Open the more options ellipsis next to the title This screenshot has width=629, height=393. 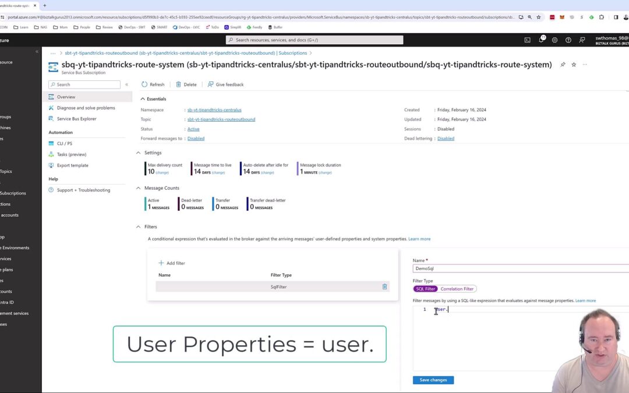[x=585, y=65]
